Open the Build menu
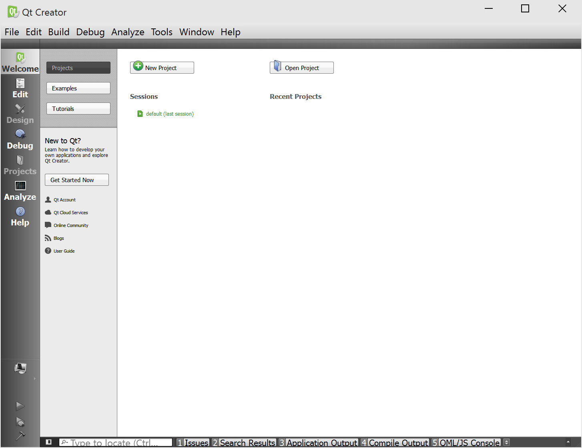The width and height of the screenshot is (582, 448). (59, 32)
